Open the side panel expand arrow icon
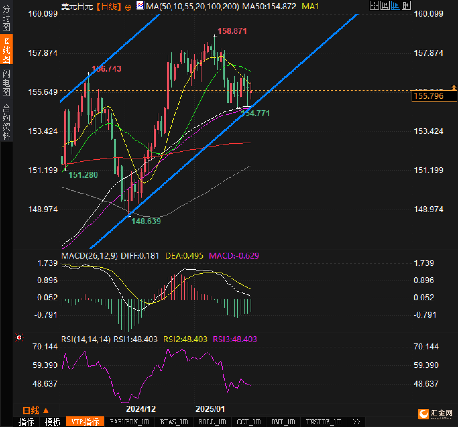This screenshot has width=458, height=427. coord(406,5)
